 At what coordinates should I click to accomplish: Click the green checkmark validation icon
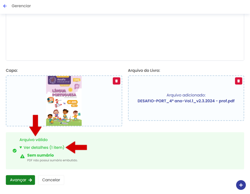click(x=14, y=151)
